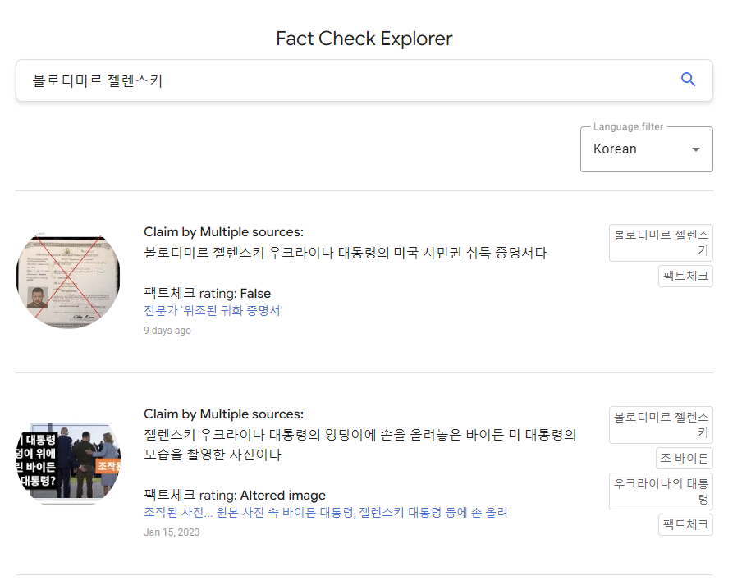Click the 'Jan 15, 2023' date text
Viewport: 751px width, 585px height.
(x=172, y=532)
